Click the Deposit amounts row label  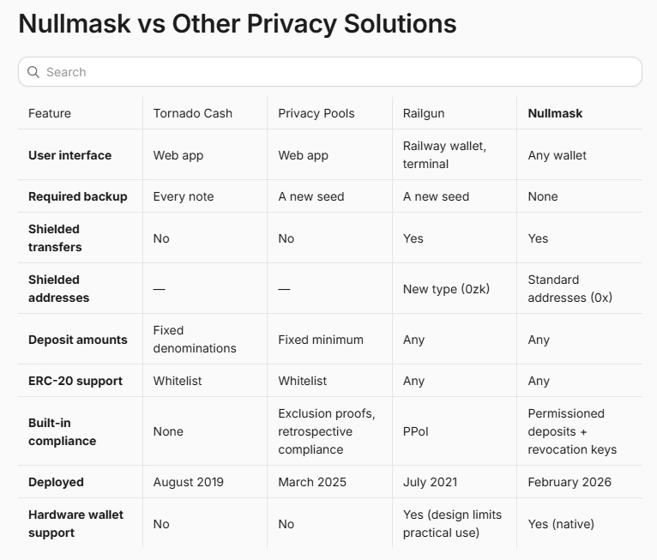[x=78, y=340]
